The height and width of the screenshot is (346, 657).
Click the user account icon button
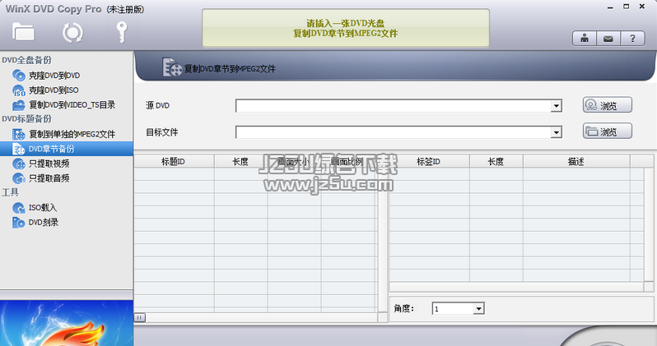pos(585,39)
